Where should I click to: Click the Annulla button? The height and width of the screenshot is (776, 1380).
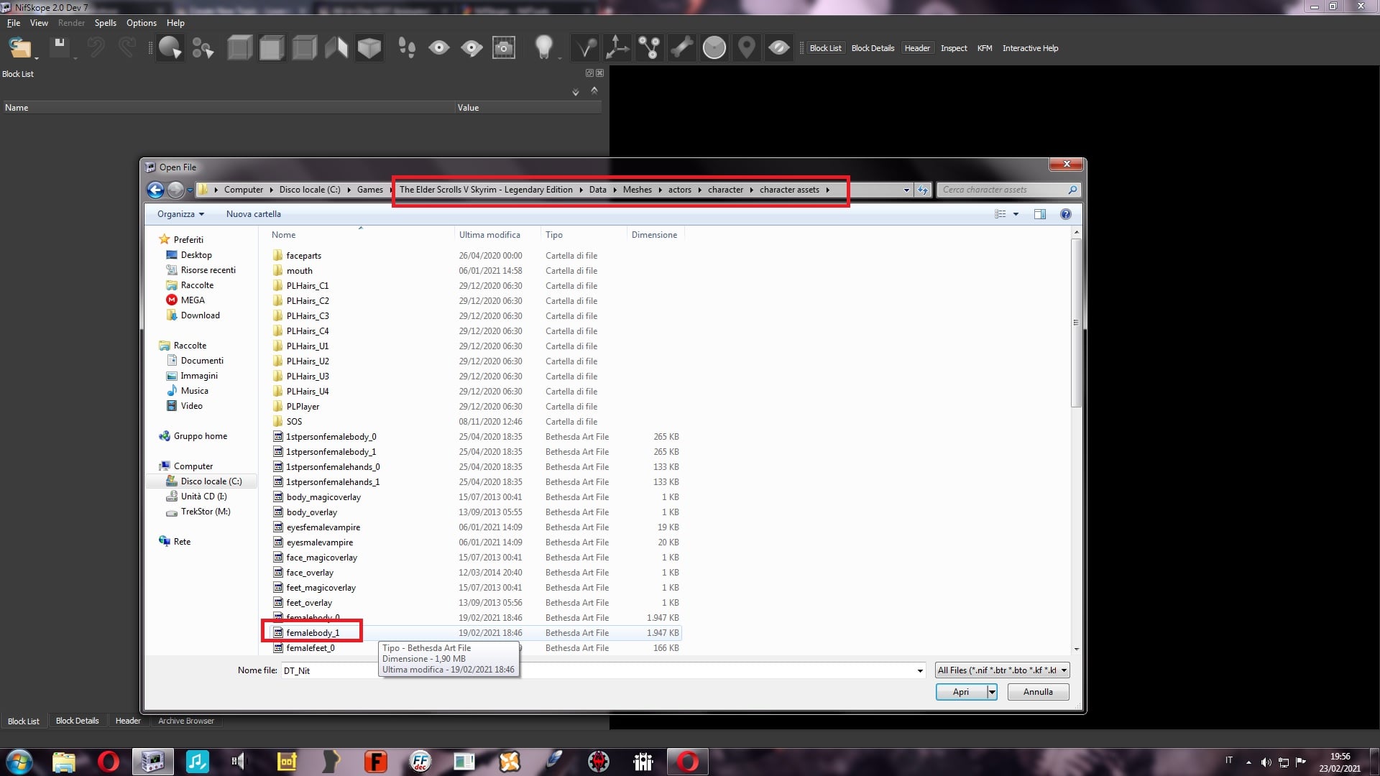(x=1038, y=692)
